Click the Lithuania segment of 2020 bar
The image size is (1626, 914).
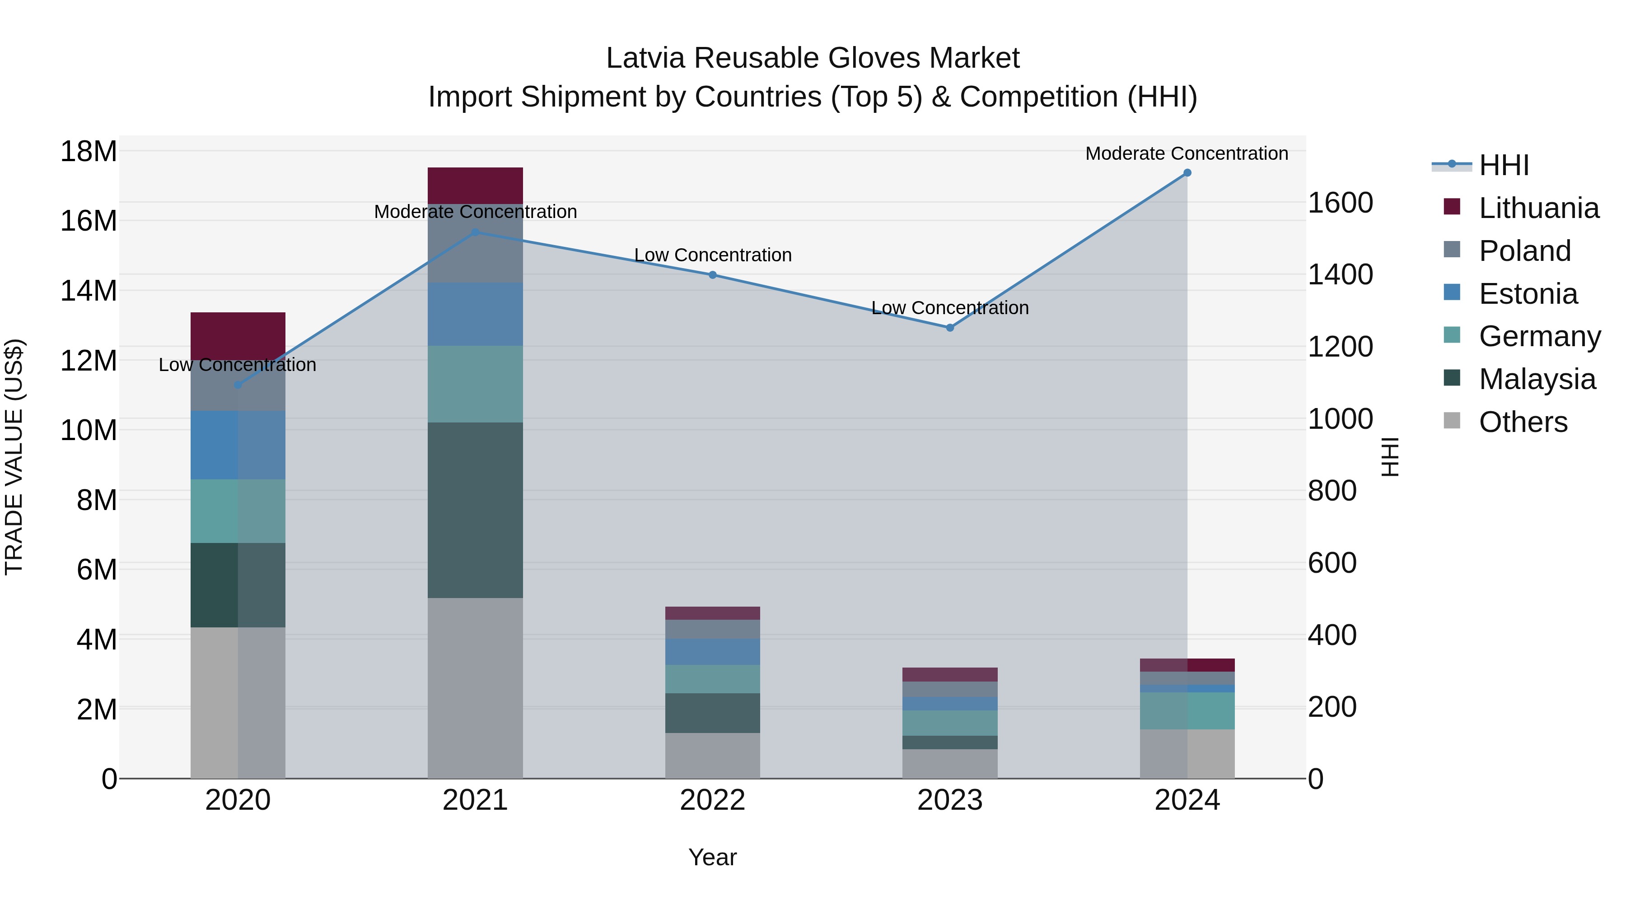pos(238,336)
